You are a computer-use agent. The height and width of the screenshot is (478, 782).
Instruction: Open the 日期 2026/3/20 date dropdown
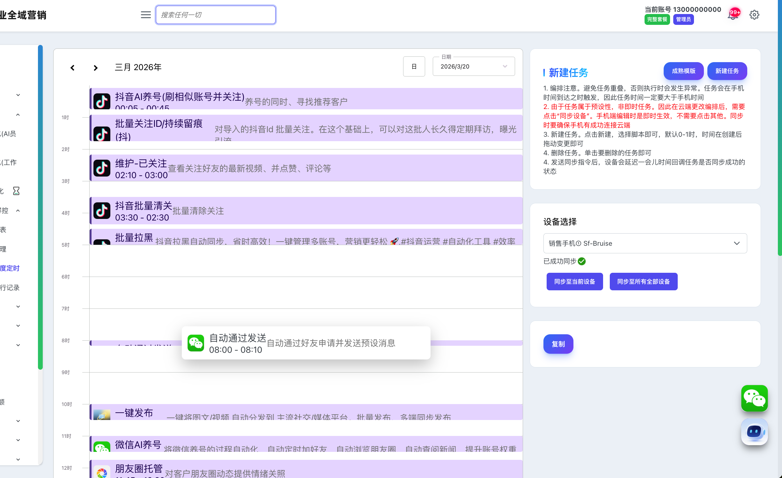474,66
